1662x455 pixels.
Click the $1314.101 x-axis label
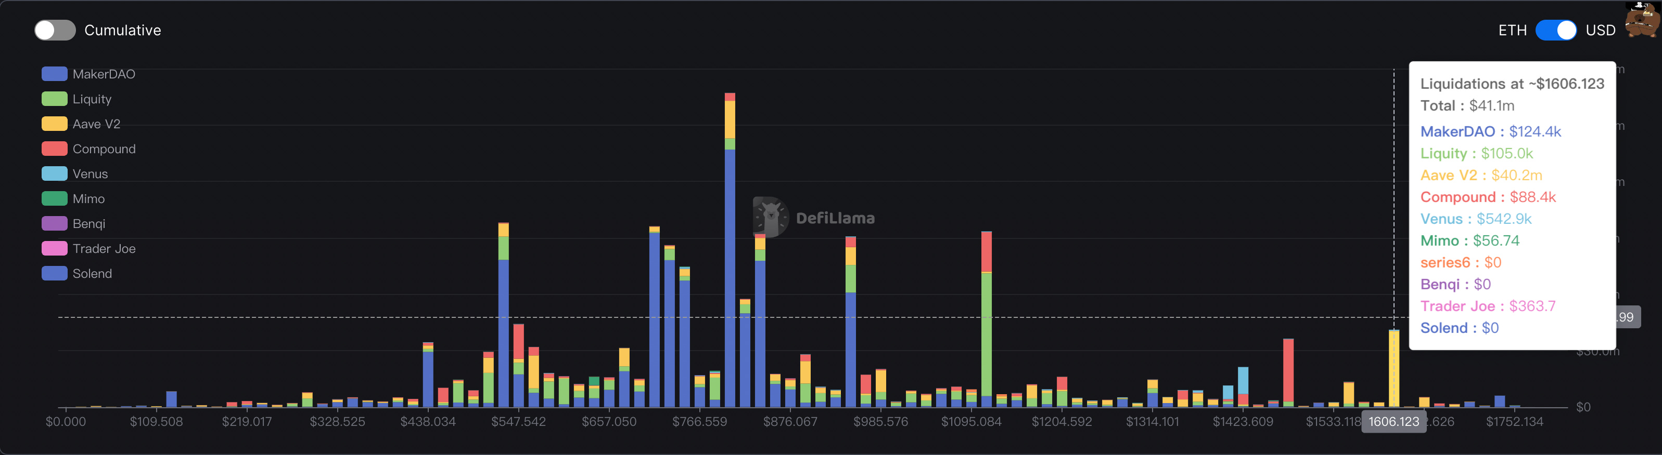tap(1152, 422)
